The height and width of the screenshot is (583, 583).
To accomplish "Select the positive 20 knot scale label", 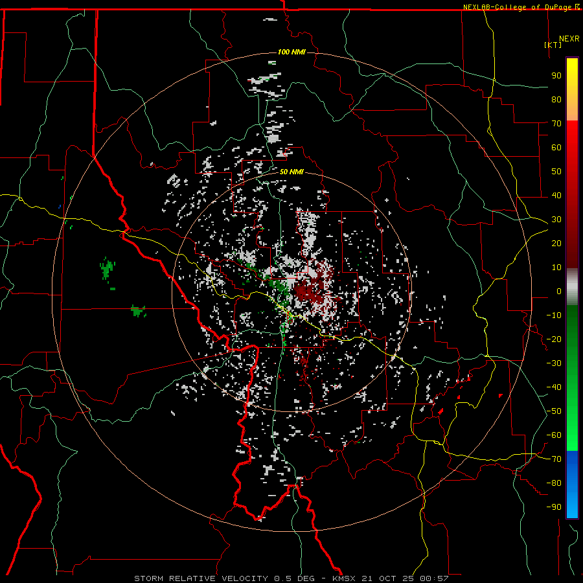I will 556,243.
